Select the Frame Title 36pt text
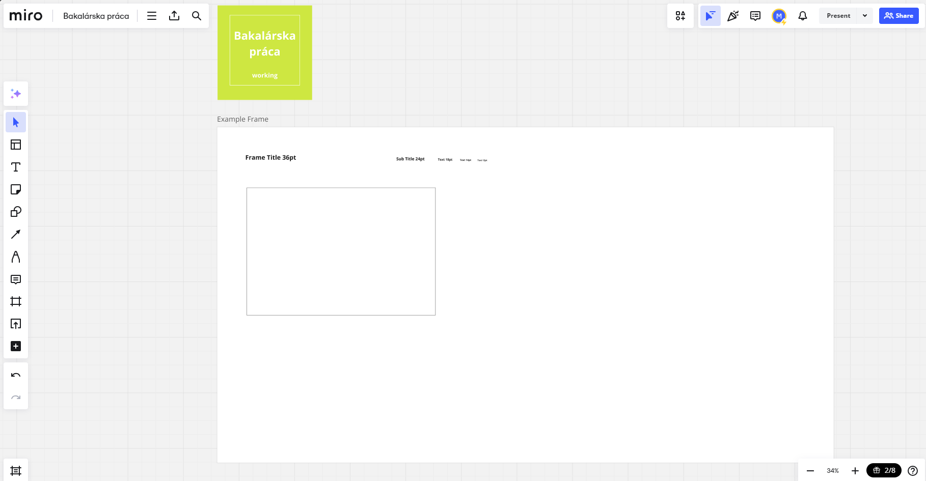 [270, 158]
